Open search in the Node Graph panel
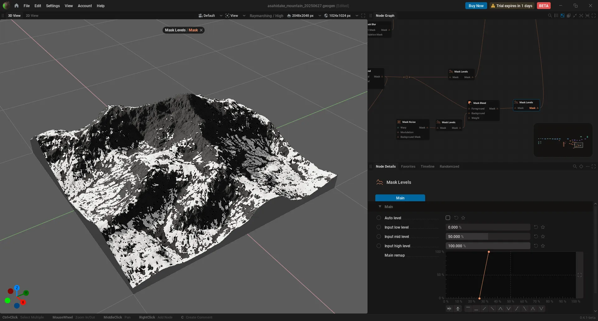The height and width of the screenshot is (321, 598). pos(550,16)
